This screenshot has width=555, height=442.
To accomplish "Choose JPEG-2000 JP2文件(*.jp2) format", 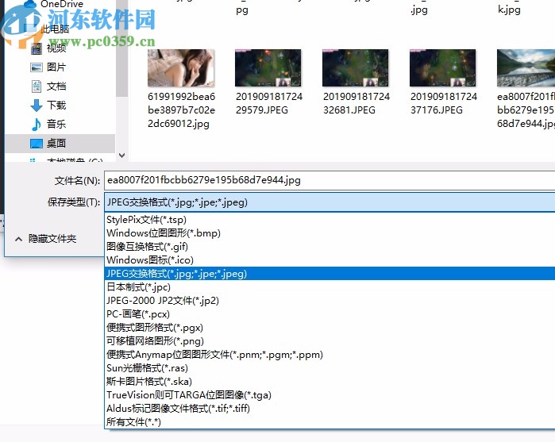I will pyautogui.click(x=330, y=301).
